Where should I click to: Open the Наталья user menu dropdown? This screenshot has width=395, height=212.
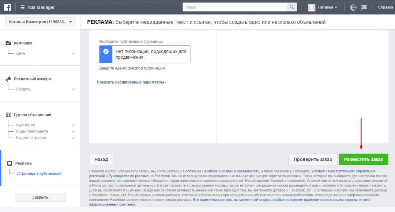(x=327, y=7)
